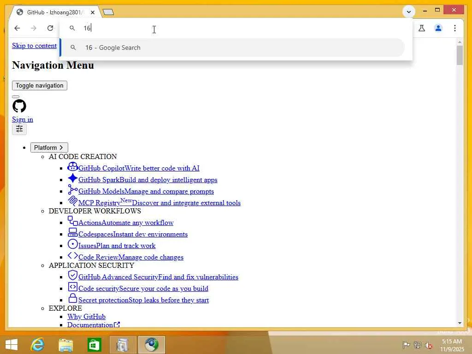The width and height of the screenshot is (472, 354).
Task: Choose the '16 - Google Search' suggestion
Action: click(232, 47)
